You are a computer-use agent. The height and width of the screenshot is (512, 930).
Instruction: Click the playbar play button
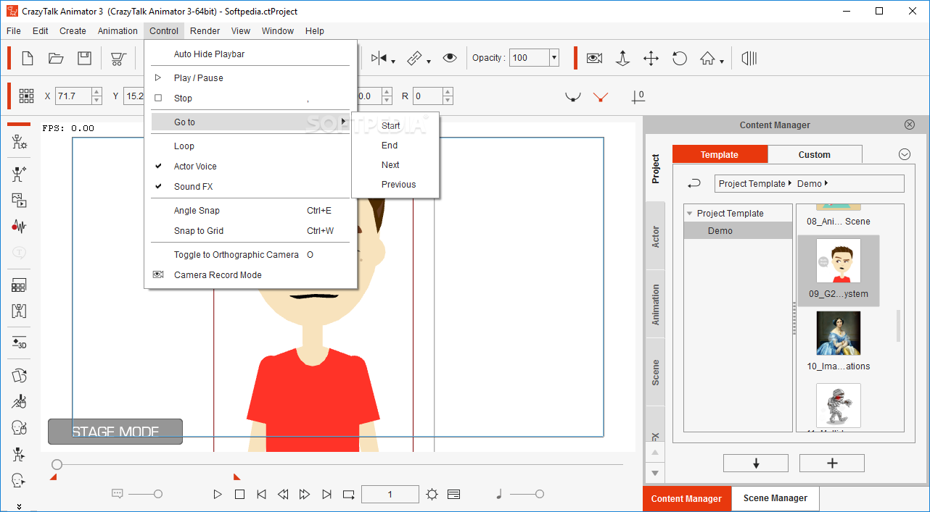218,495
